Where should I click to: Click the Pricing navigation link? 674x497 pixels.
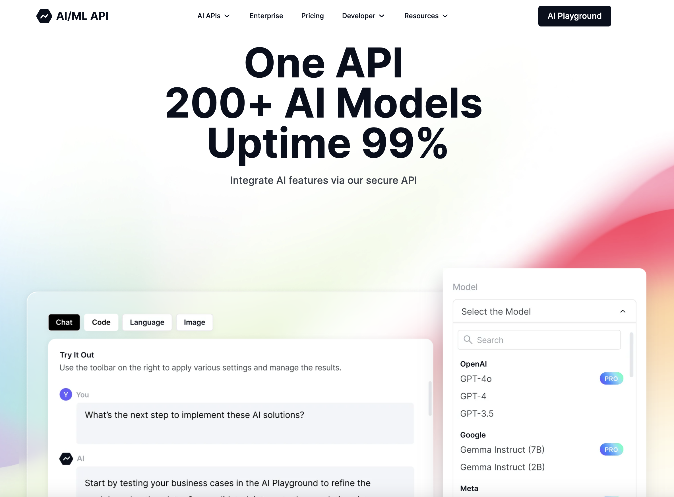[x=313, y=16]
